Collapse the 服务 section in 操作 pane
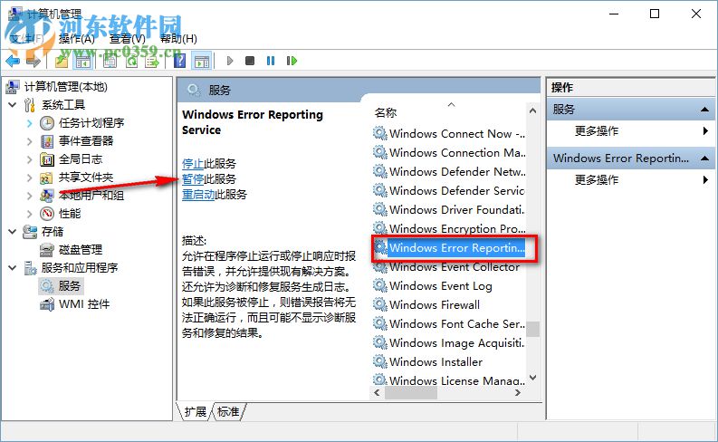 (705, 110)
